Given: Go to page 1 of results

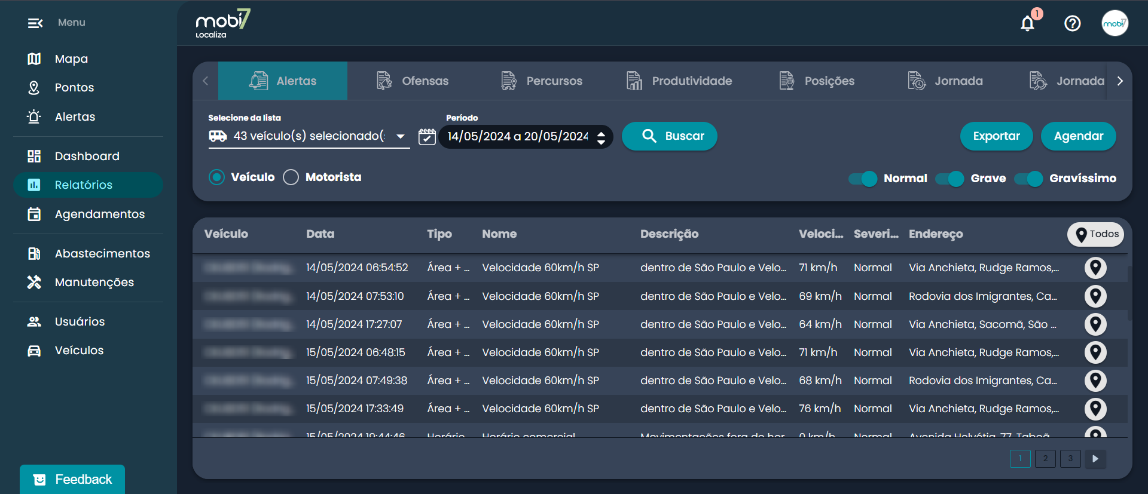Looking at the screenshot, I should (1020, 459).
